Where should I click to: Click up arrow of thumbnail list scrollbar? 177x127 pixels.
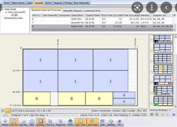(176, 37)
